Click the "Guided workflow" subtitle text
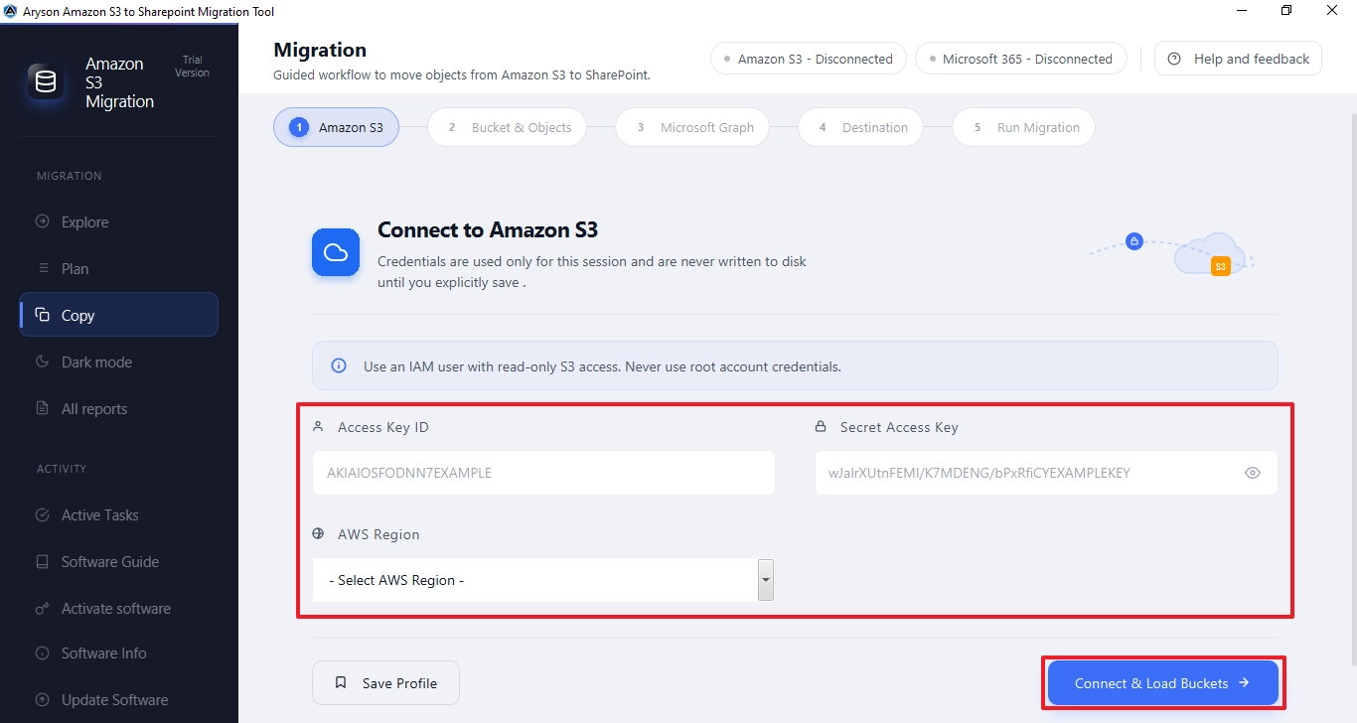Viewport: 1357px width, 723px height. pos(462,74)
